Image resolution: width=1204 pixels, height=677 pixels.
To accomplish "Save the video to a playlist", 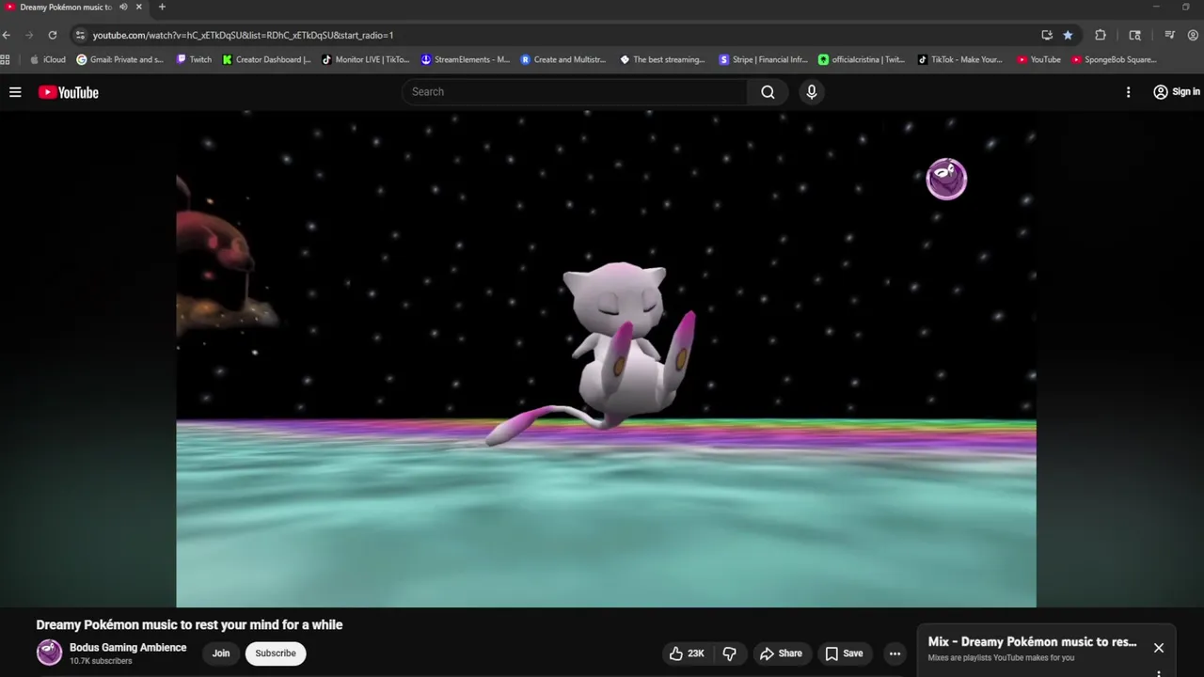I will (x=844, y=653).
